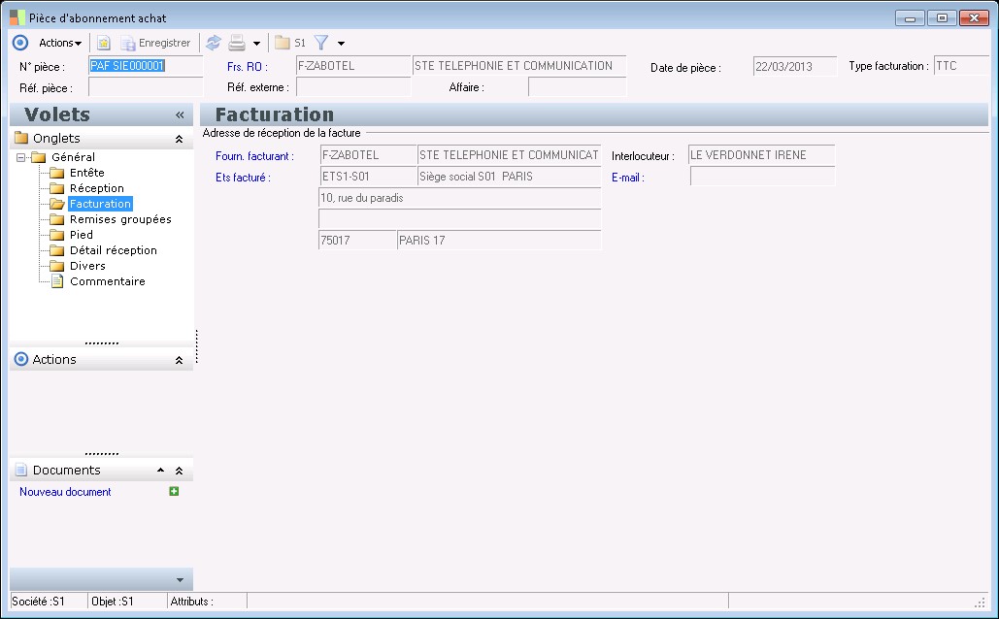Click the blue circle icon beside Actions
The image size is (999, 619).
pyautogui.click(x=20, y=43)
